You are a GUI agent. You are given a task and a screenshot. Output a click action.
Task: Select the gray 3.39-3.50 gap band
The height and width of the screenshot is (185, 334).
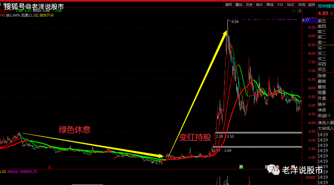pos(259,133)
